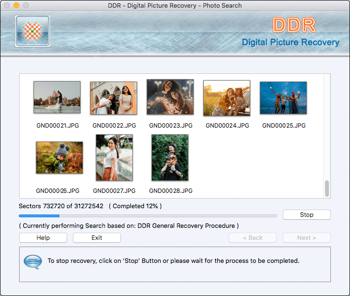Stop the recovery scan
The width and height of the screenshot is (350, 296).
click(306, 214)
